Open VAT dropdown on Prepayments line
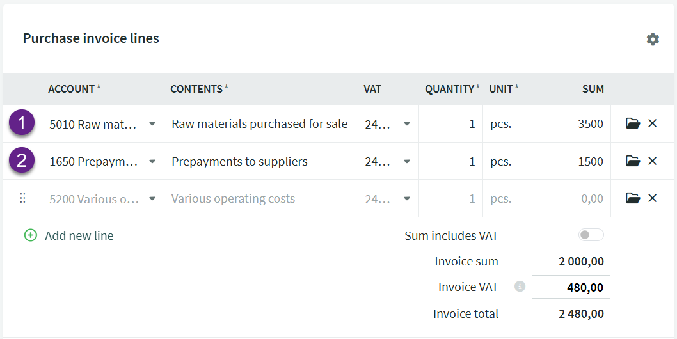 coord(406,162)
